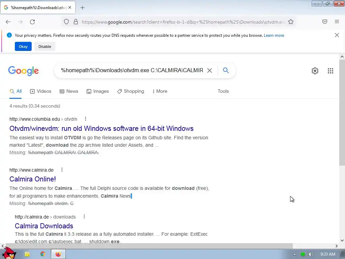Click the forward navigation arrow
The image size is (345, 259).
(x=20, y=22)
